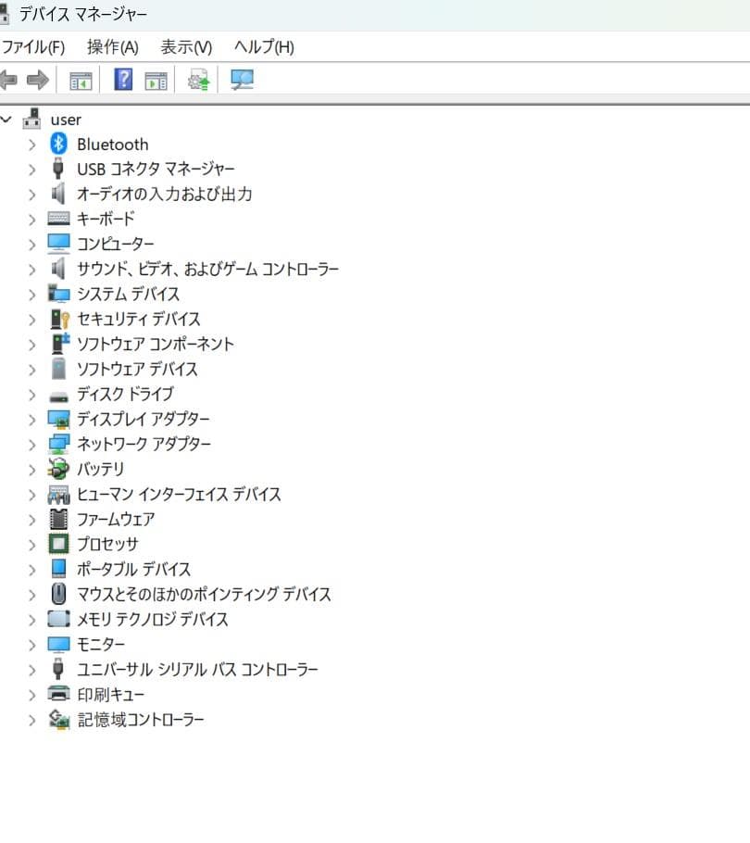Expand the プロセッサ category
The image size is (750, 843).
31,544
